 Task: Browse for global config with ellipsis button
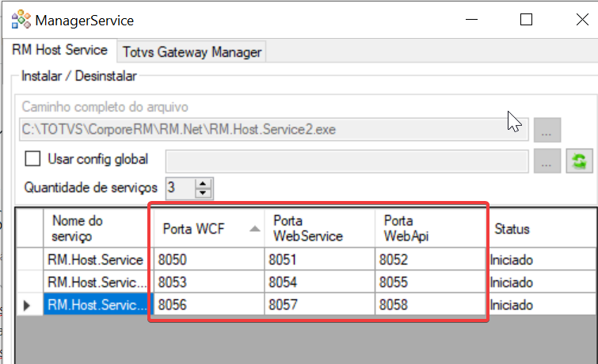[x=547, y=161]
